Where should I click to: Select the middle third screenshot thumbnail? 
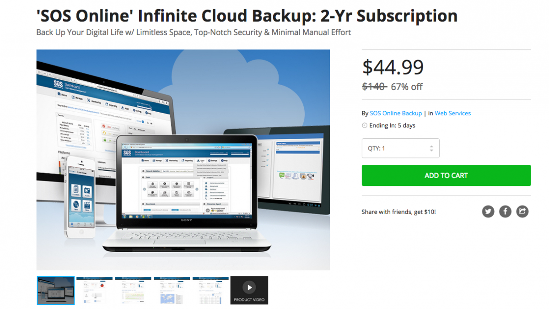click(x=133, y=290)
